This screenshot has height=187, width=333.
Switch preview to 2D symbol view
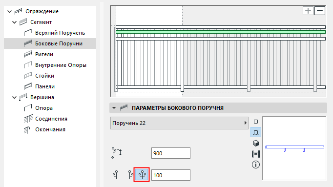pos(256,122)
